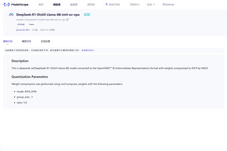227x151 pixels.
Task: Click the mode: INT4_SYM list item
Action: click(27, 92)
